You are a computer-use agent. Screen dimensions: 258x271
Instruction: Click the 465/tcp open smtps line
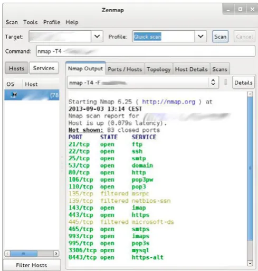[109, 229]
